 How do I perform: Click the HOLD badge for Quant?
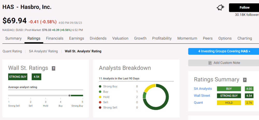229,103
